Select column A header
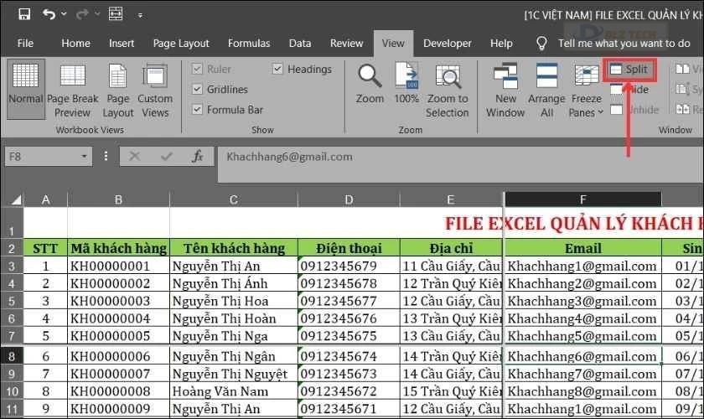This screenshot has width=704, height=419. 45,199
